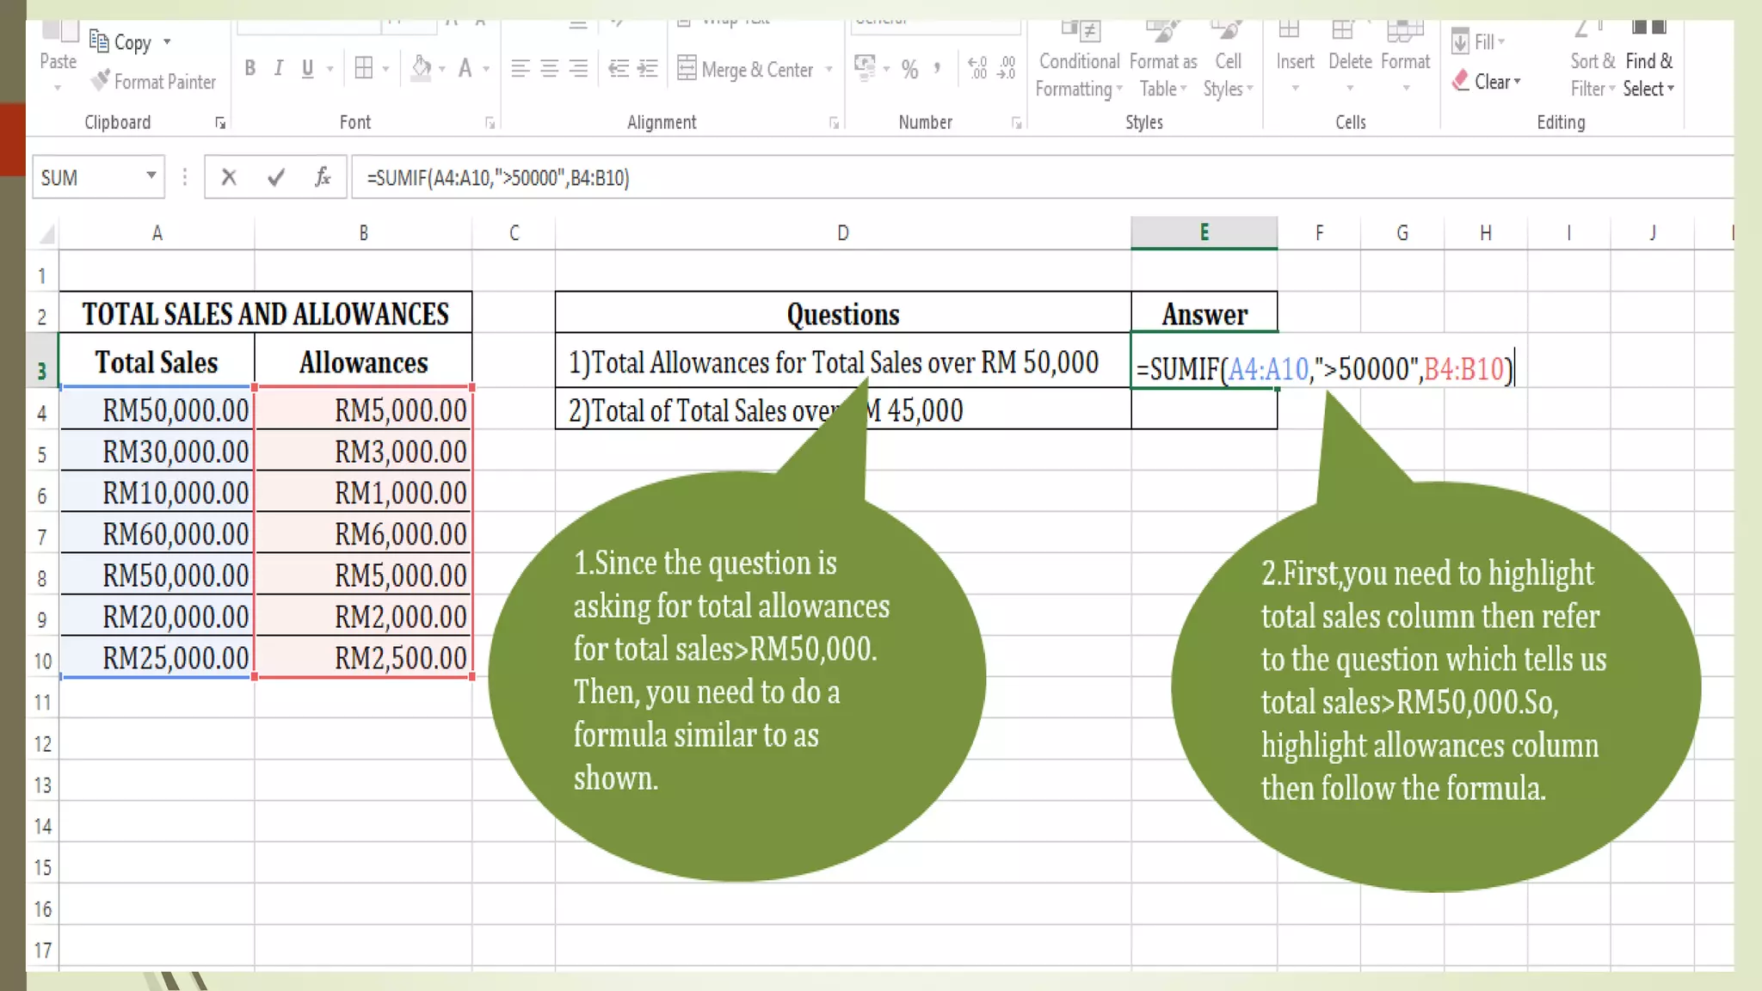Select column D header
Viewport: 1762px width, 991px height.
[843, 233]
